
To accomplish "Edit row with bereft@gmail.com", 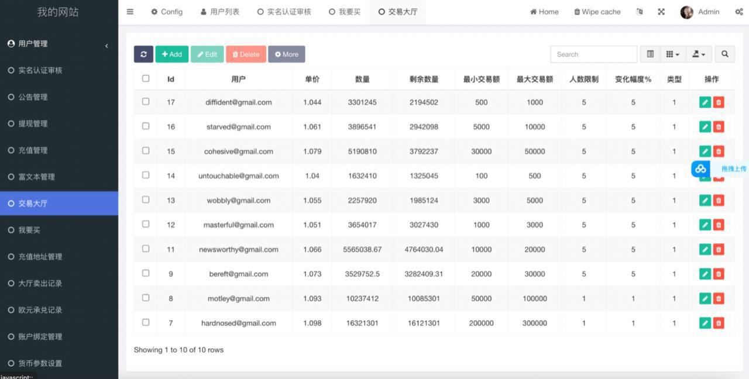I will 705,274.
